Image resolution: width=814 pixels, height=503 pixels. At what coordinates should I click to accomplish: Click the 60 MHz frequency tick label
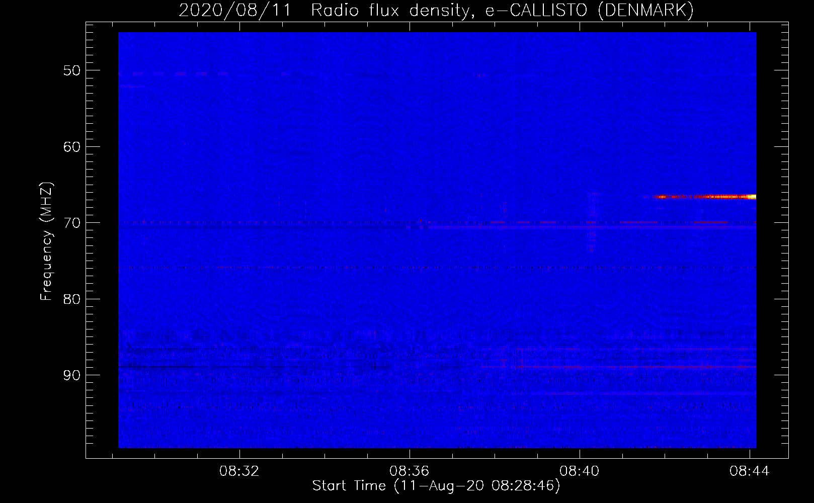click(x=72, y=146)
